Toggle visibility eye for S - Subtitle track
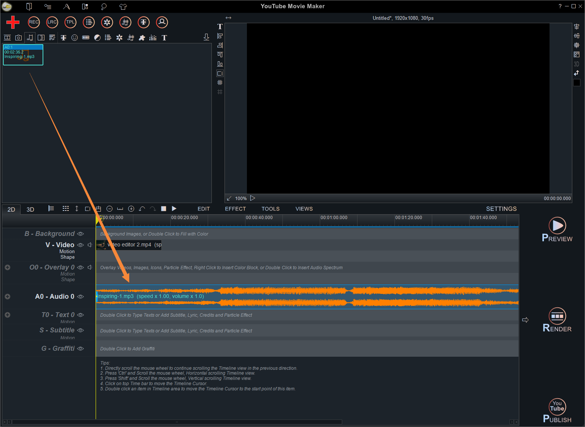The image size is (585, 427). (80, 330)
